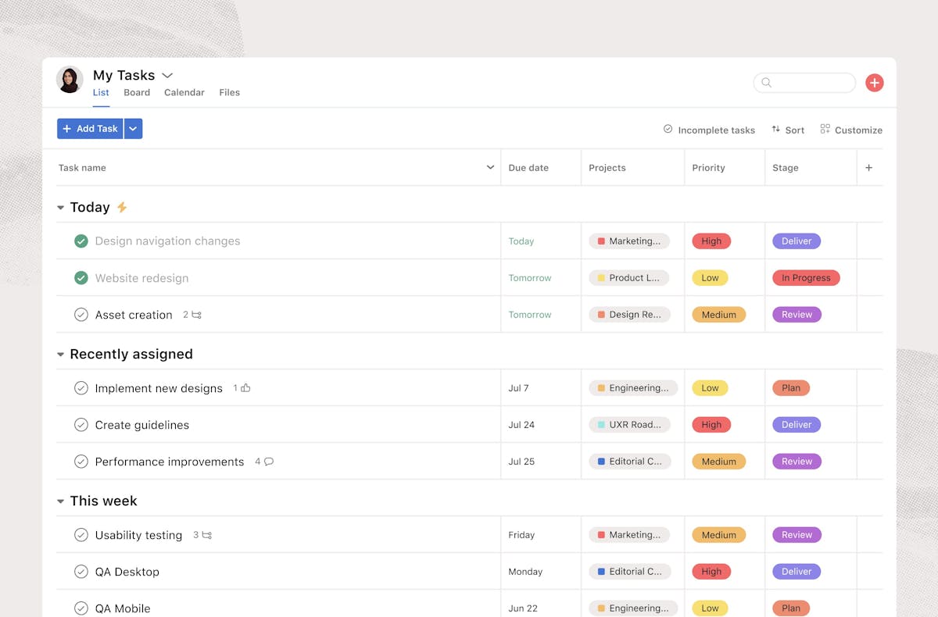Viewport: 938px width, 617px height.
Task: Open the Task name column dropdown
Action: (490, 167)
